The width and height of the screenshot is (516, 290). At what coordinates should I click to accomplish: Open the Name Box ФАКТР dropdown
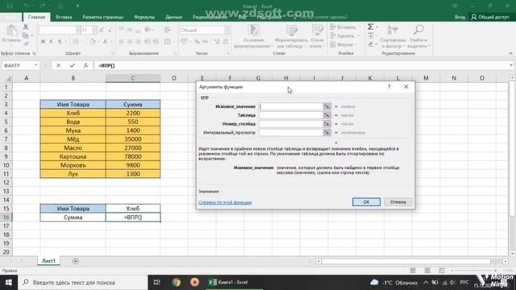coord(35,65)
